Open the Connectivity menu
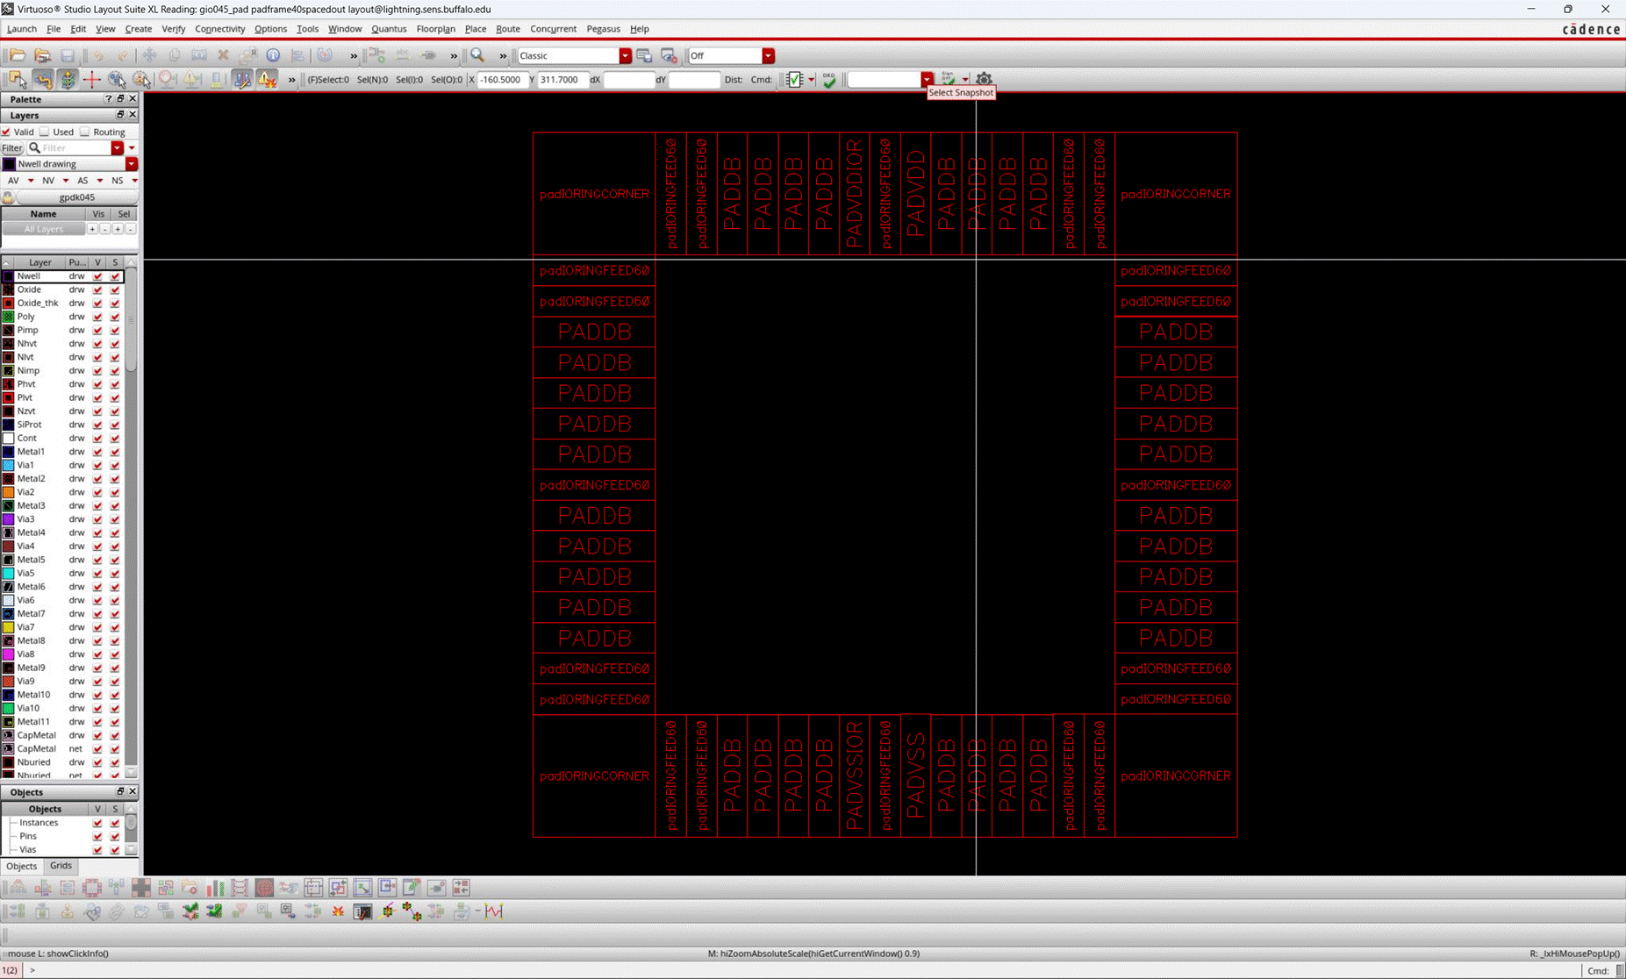 tap(219, 29)
